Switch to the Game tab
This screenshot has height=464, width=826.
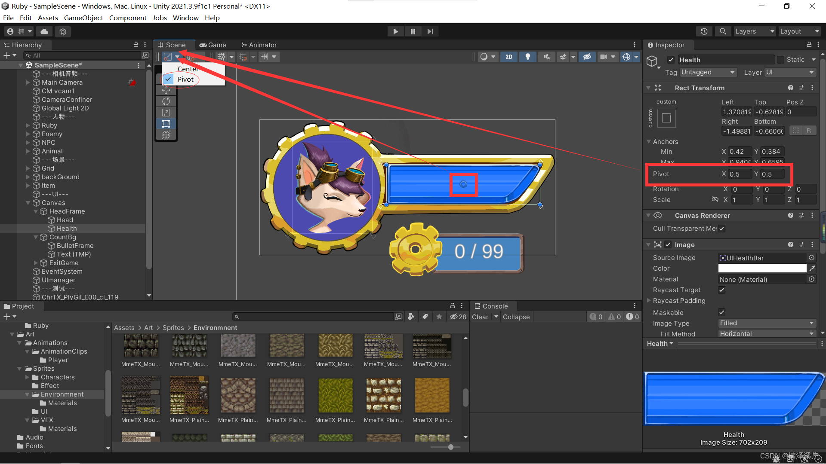click(x=213, y=45)
